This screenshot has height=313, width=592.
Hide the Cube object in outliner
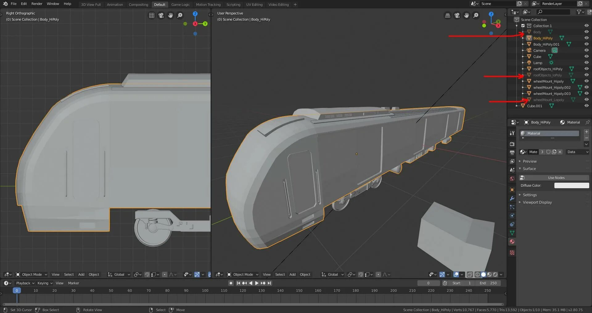pos(586,56)
